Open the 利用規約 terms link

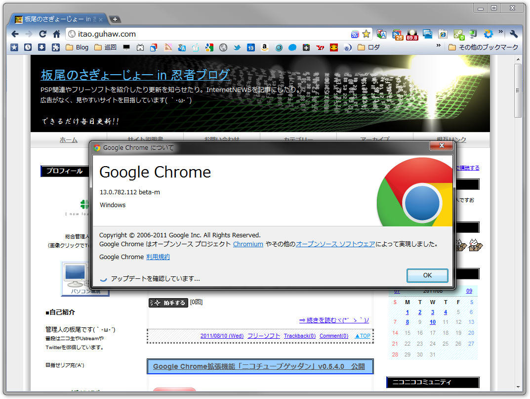(158, 257)
